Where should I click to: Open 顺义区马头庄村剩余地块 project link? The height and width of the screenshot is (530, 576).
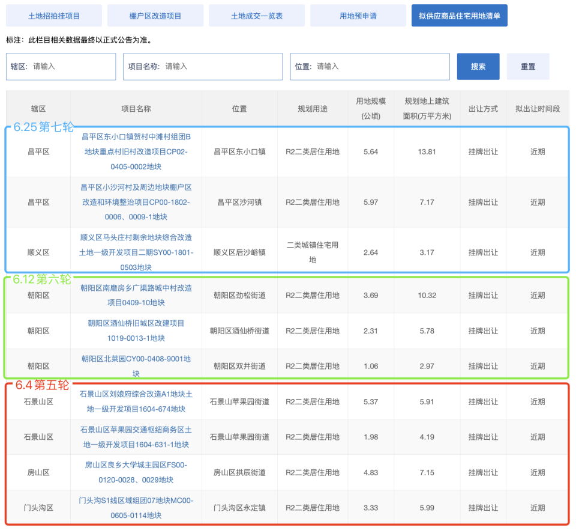[x=136, y=252]
